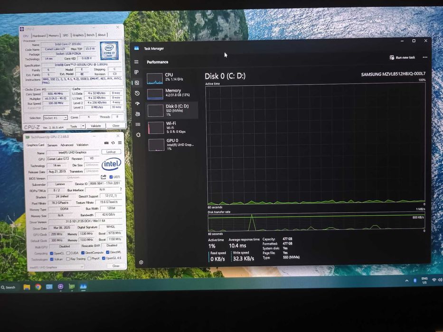Screen dimensions: 443x332
Task: Open Processes page icon in Task Manager sidebar
Action: tap(136, 72)
